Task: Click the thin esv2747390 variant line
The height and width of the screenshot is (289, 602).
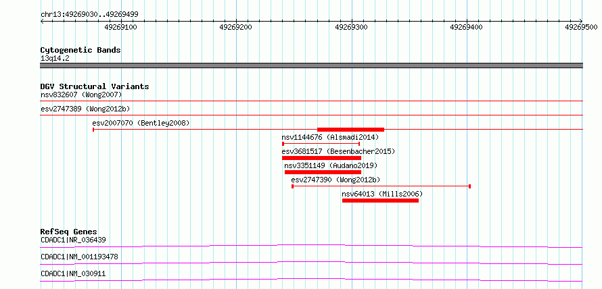Action: click(381, 186)
